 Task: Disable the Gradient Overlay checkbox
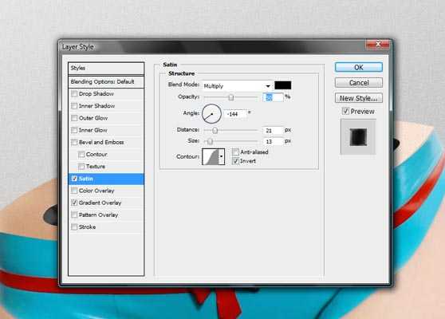(x=74, y=203)
